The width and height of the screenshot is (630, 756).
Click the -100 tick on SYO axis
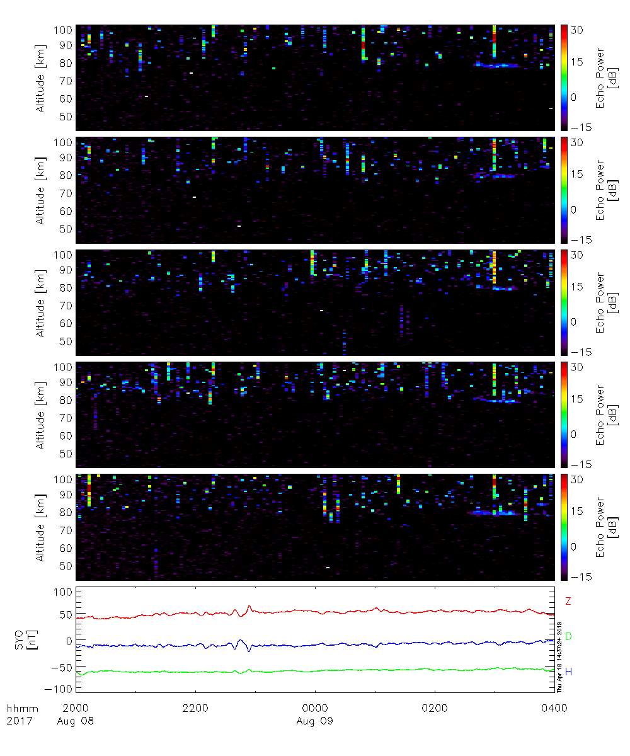coord(57,690)
